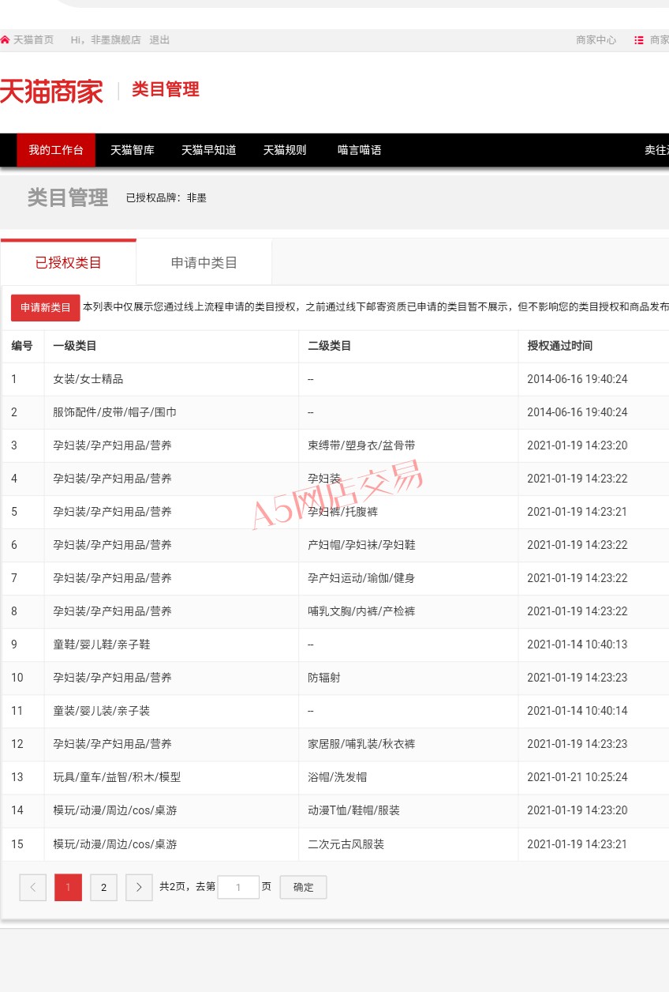
Task: Click timestamp 2021-01-14 10:40:13
Action: pos(577,644)
